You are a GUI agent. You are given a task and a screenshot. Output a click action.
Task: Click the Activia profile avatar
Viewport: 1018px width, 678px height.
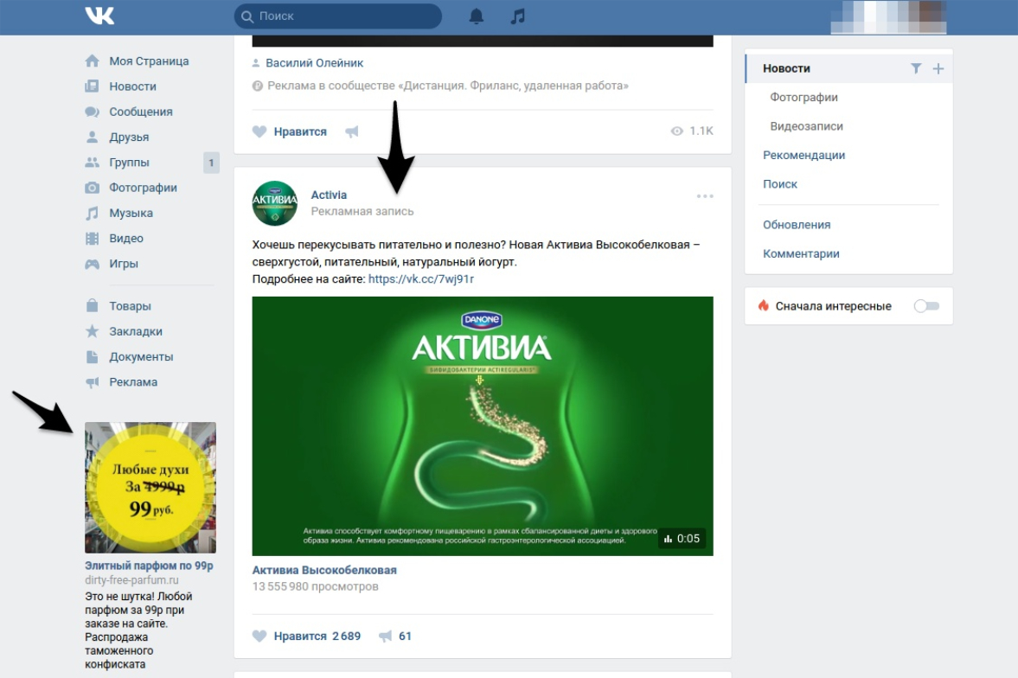click(274, 203)
